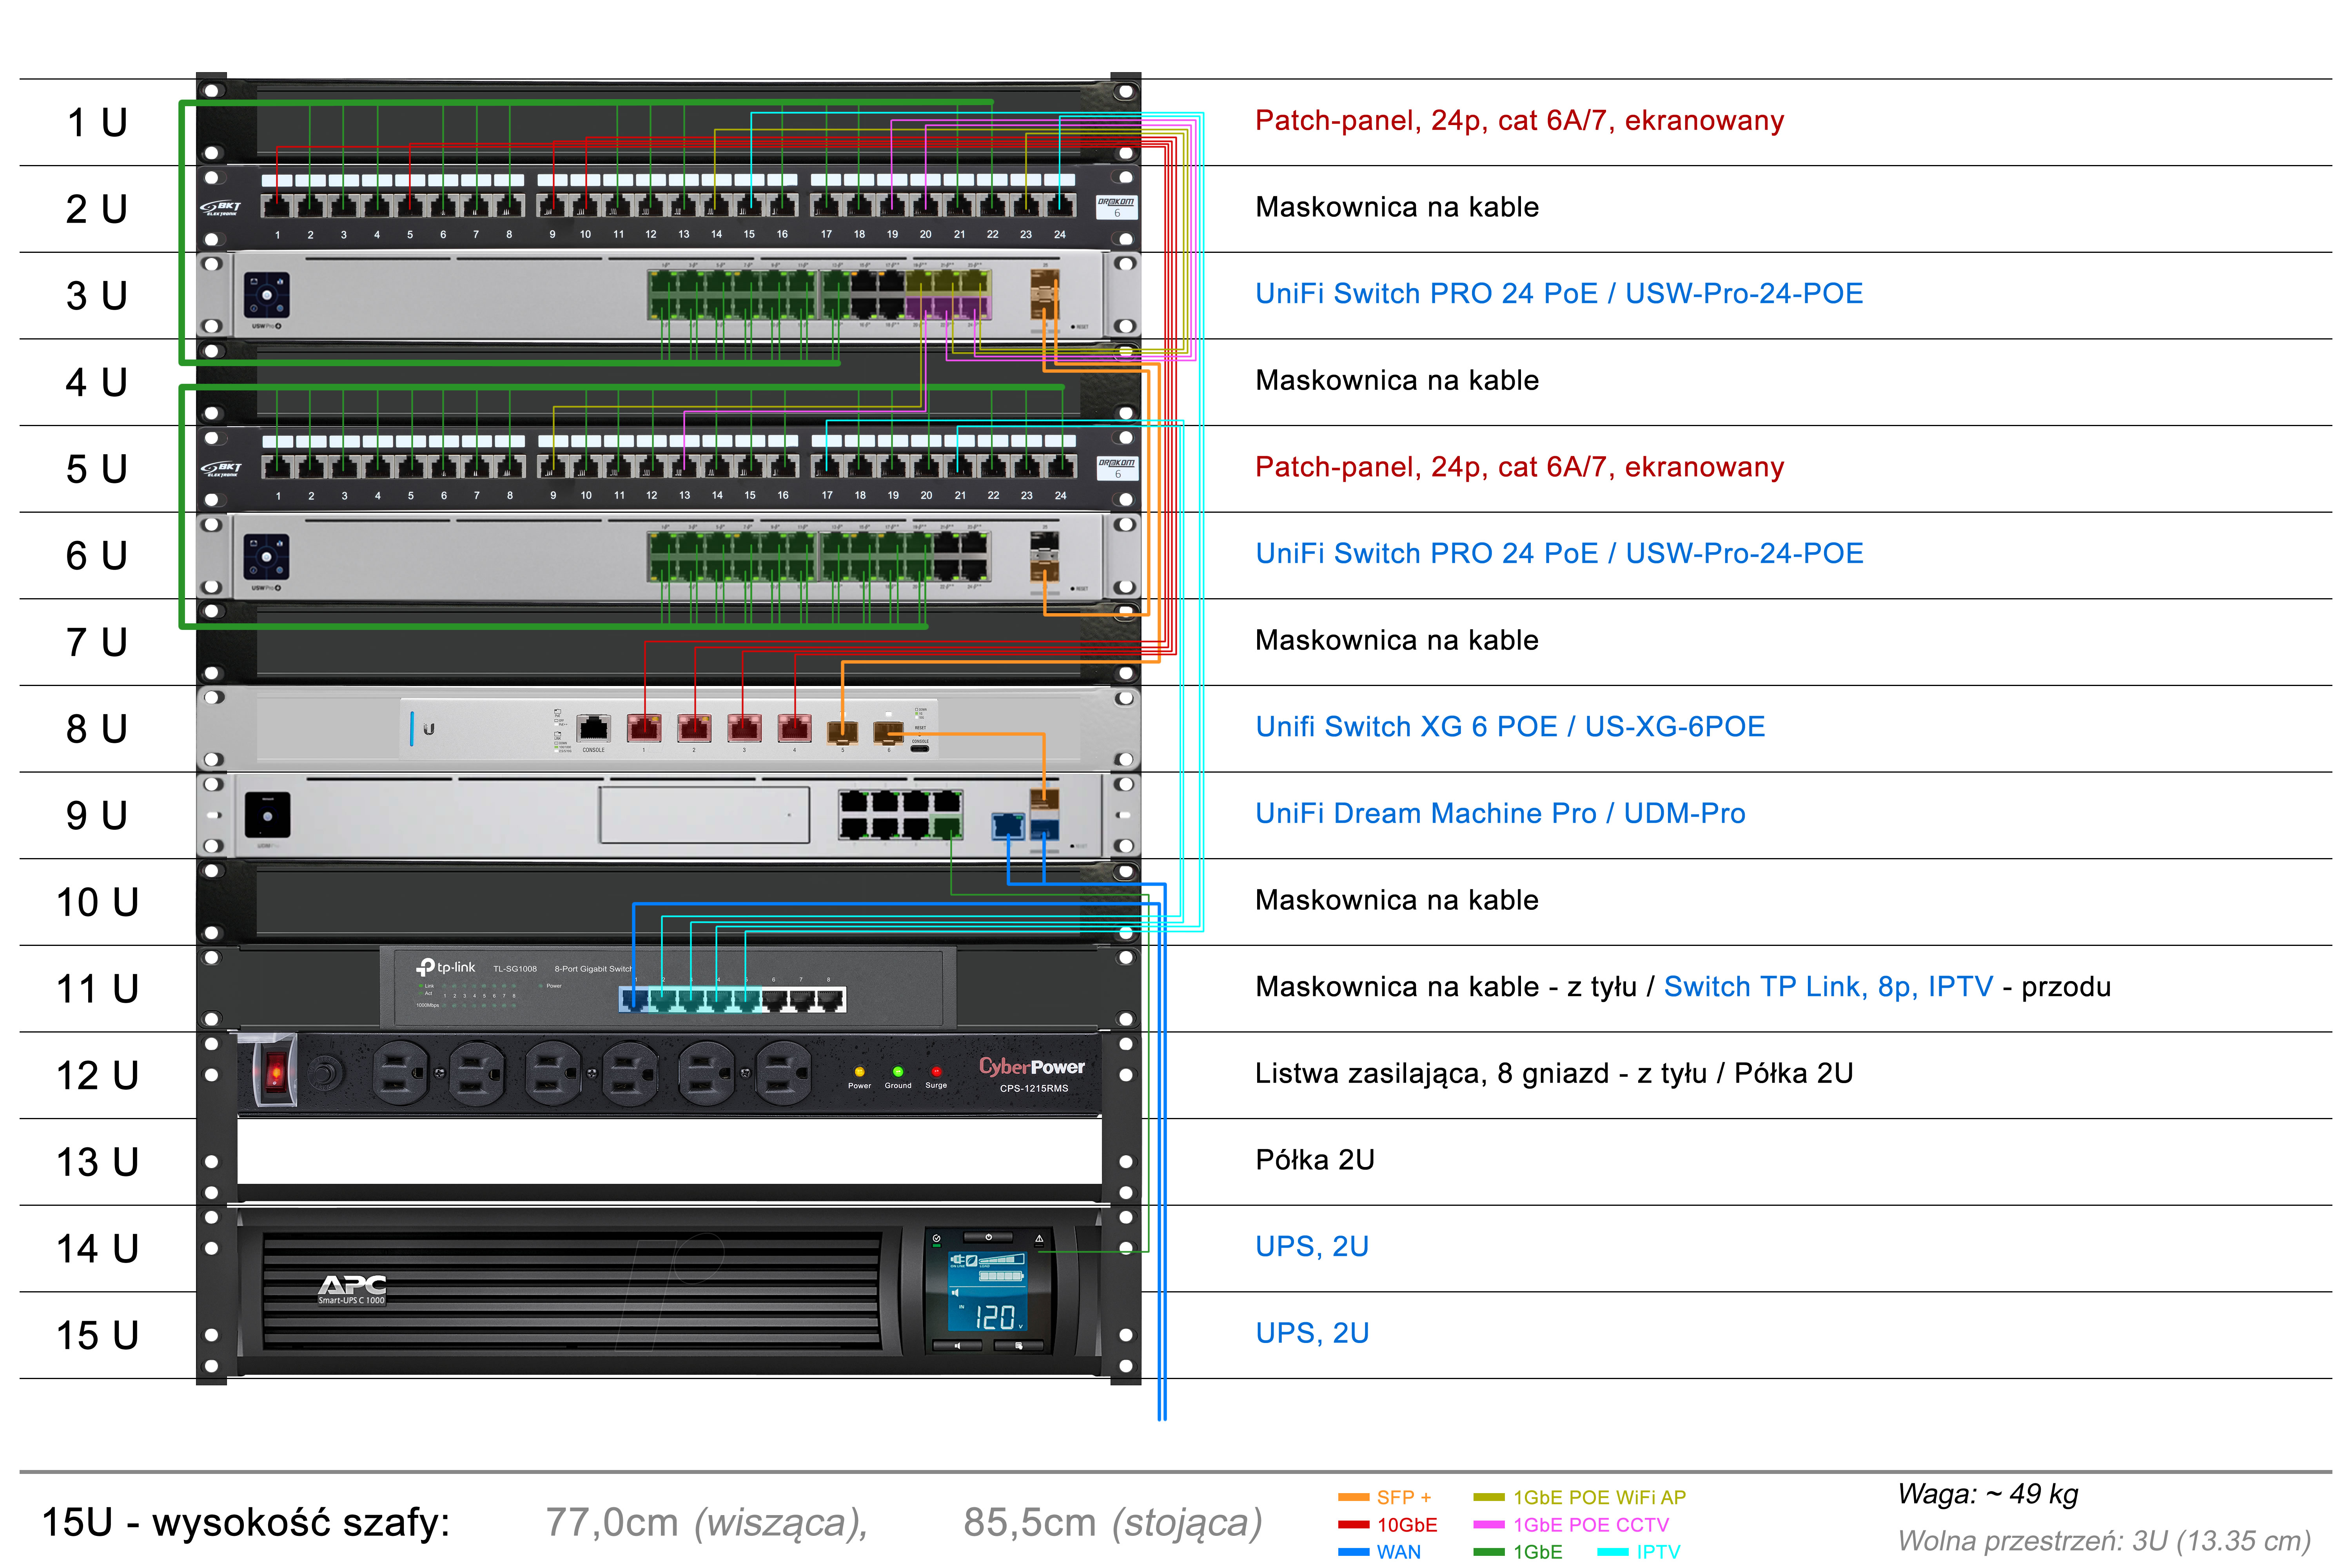
Task: Click red 10GbE port 4 on XG 6 switch
Action: point(795,728)
